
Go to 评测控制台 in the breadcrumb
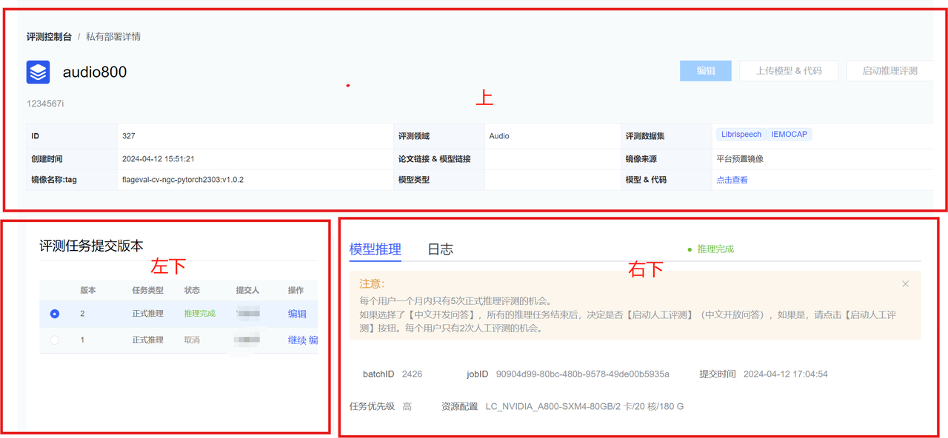49,36
